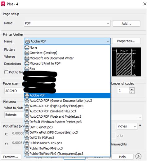Click plotter icon beside AutoCAD PDF (Web and Mobile).pc3

(x=27, y=116)
